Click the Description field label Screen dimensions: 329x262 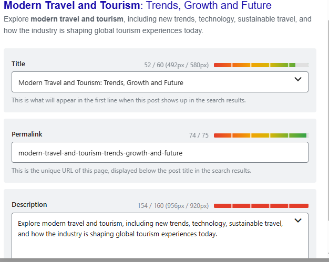(29, 205)
